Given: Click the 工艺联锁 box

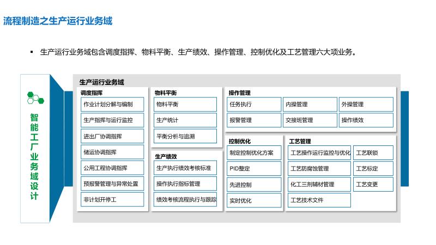Looking at the screenshot, I should (373, 153).
